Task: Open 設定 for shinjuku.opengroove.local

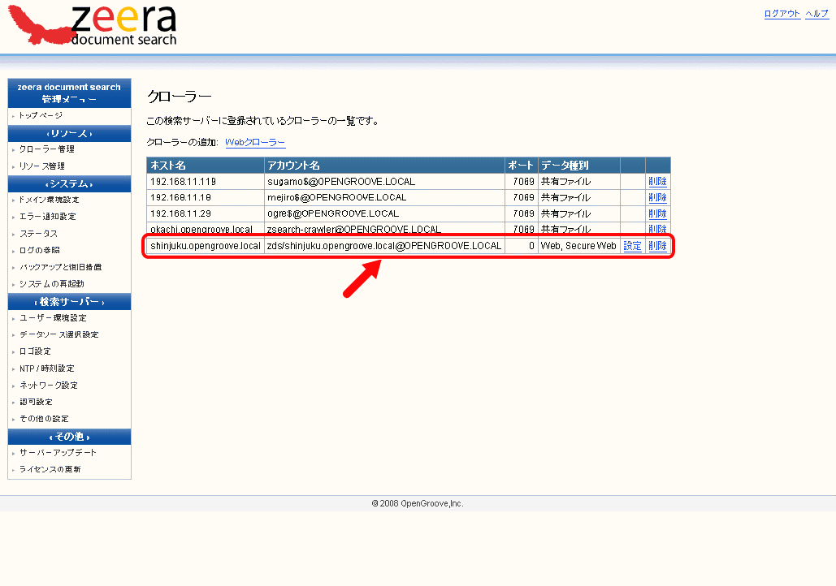Action: (632, 246)
